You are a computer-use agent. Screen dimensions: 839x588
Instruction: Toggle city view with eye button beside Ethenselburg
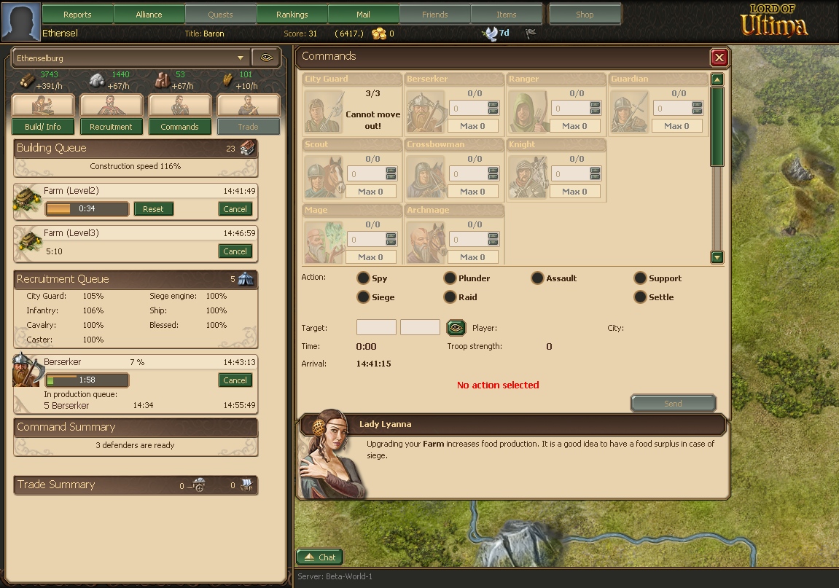coord(267,58)
